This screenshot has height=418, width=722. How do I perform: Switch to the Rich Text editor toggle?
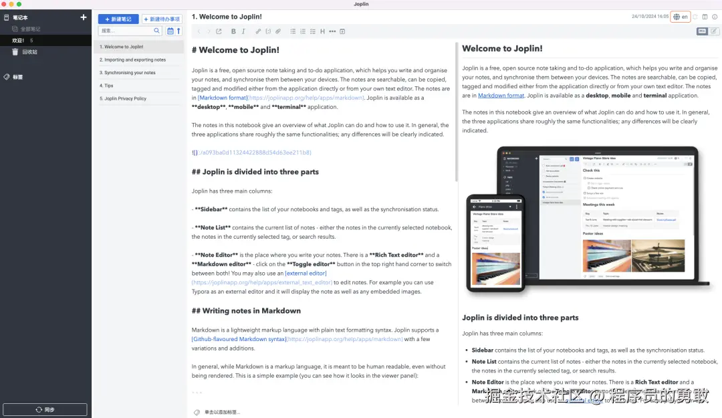pyautogui.click(x=714, y=31)
